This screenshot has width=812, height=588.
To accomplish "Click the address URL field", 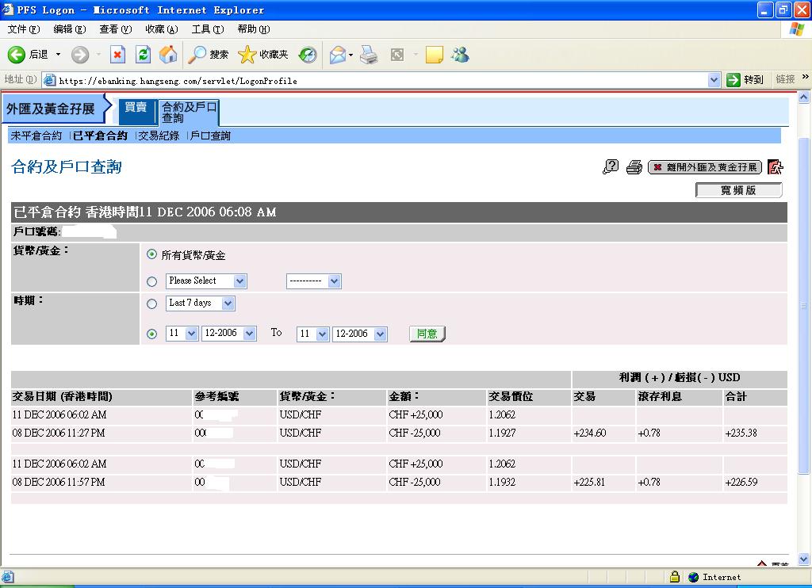I will 381,80.
